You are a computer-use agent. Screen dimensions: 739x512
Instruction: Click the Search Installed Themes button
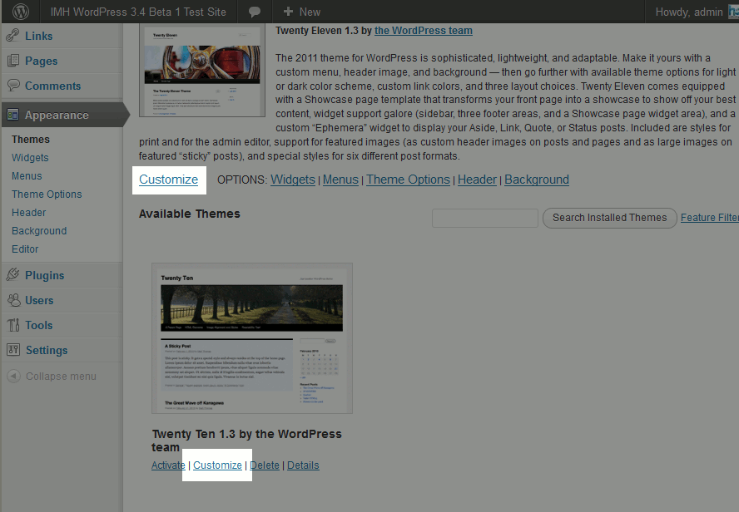click(609, 218)
